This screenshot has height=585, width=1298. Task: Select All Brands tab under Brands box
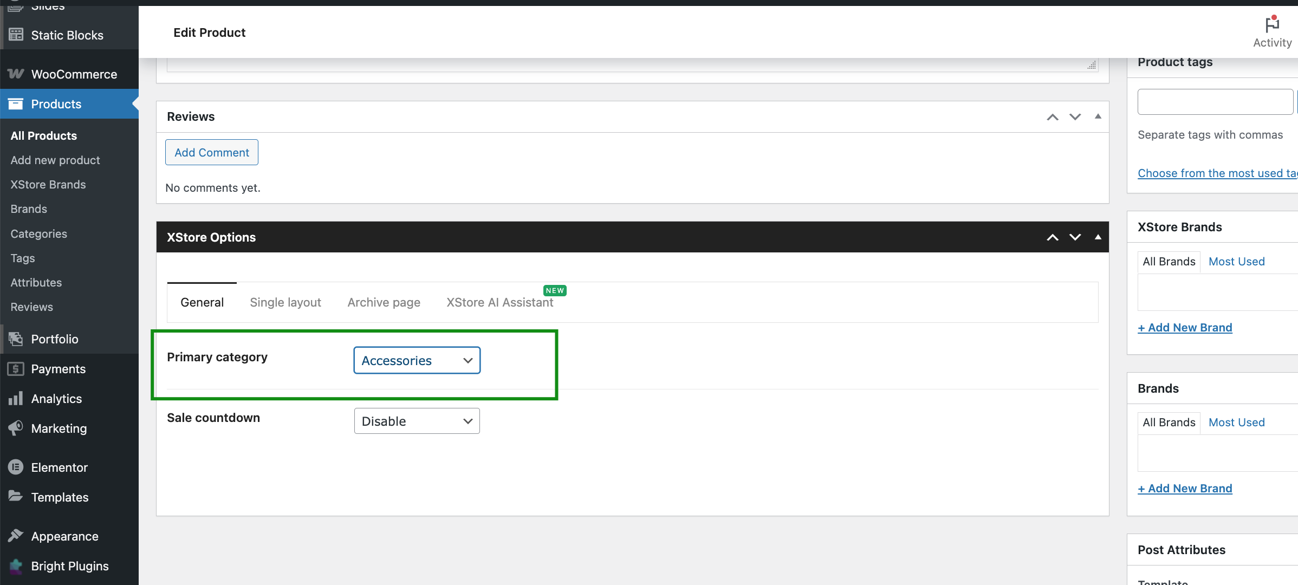tap(1169, 422)
